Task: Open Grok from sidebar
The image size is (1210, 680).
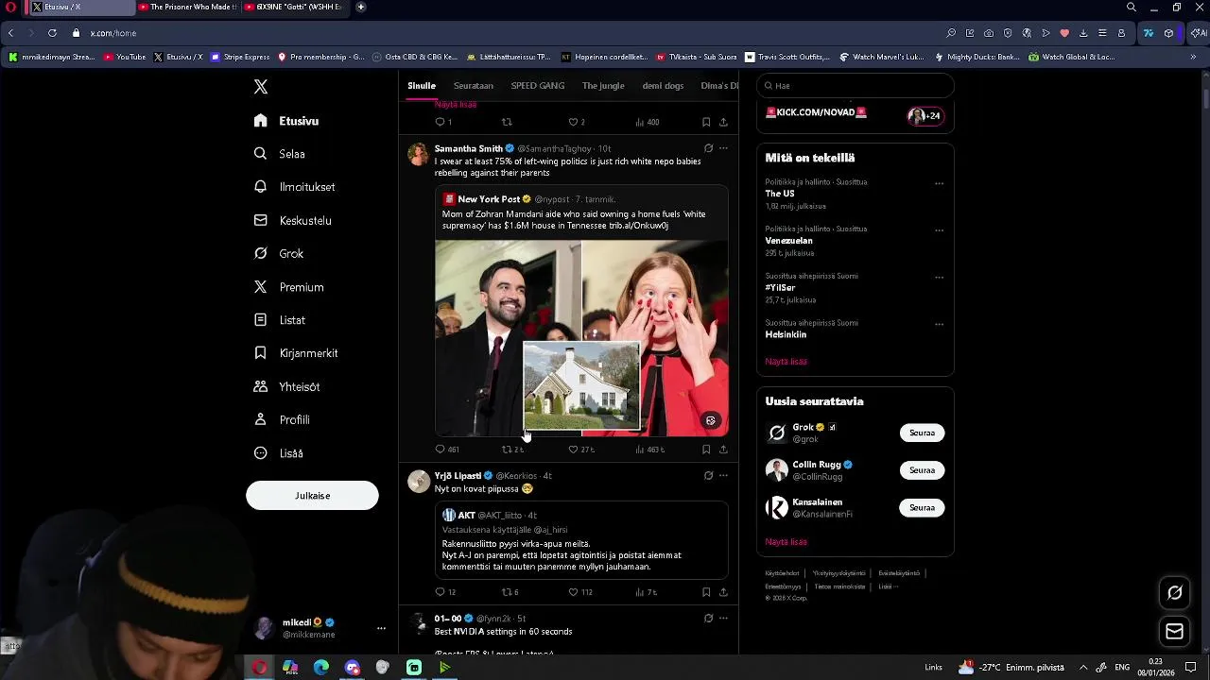Action: pos(279,253)
